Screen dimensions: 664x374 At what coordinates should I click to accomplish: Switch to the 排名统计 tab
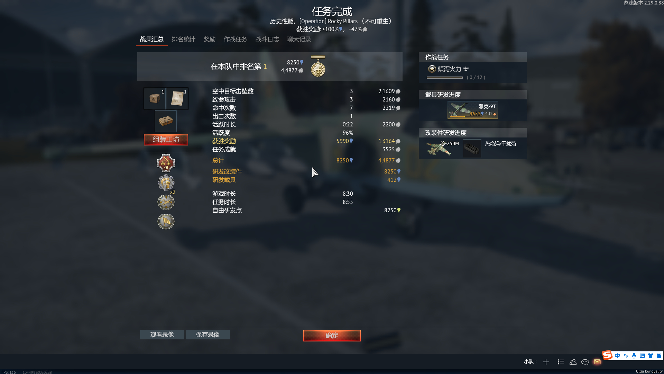pyautogui.click(x=184, y=39)
